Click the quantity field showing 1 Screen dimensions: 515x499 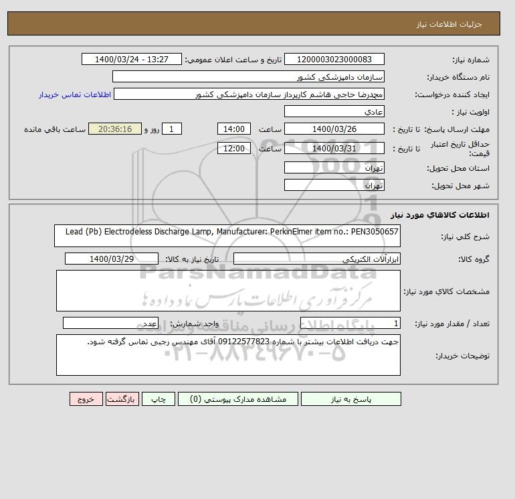tap(350, 324)
